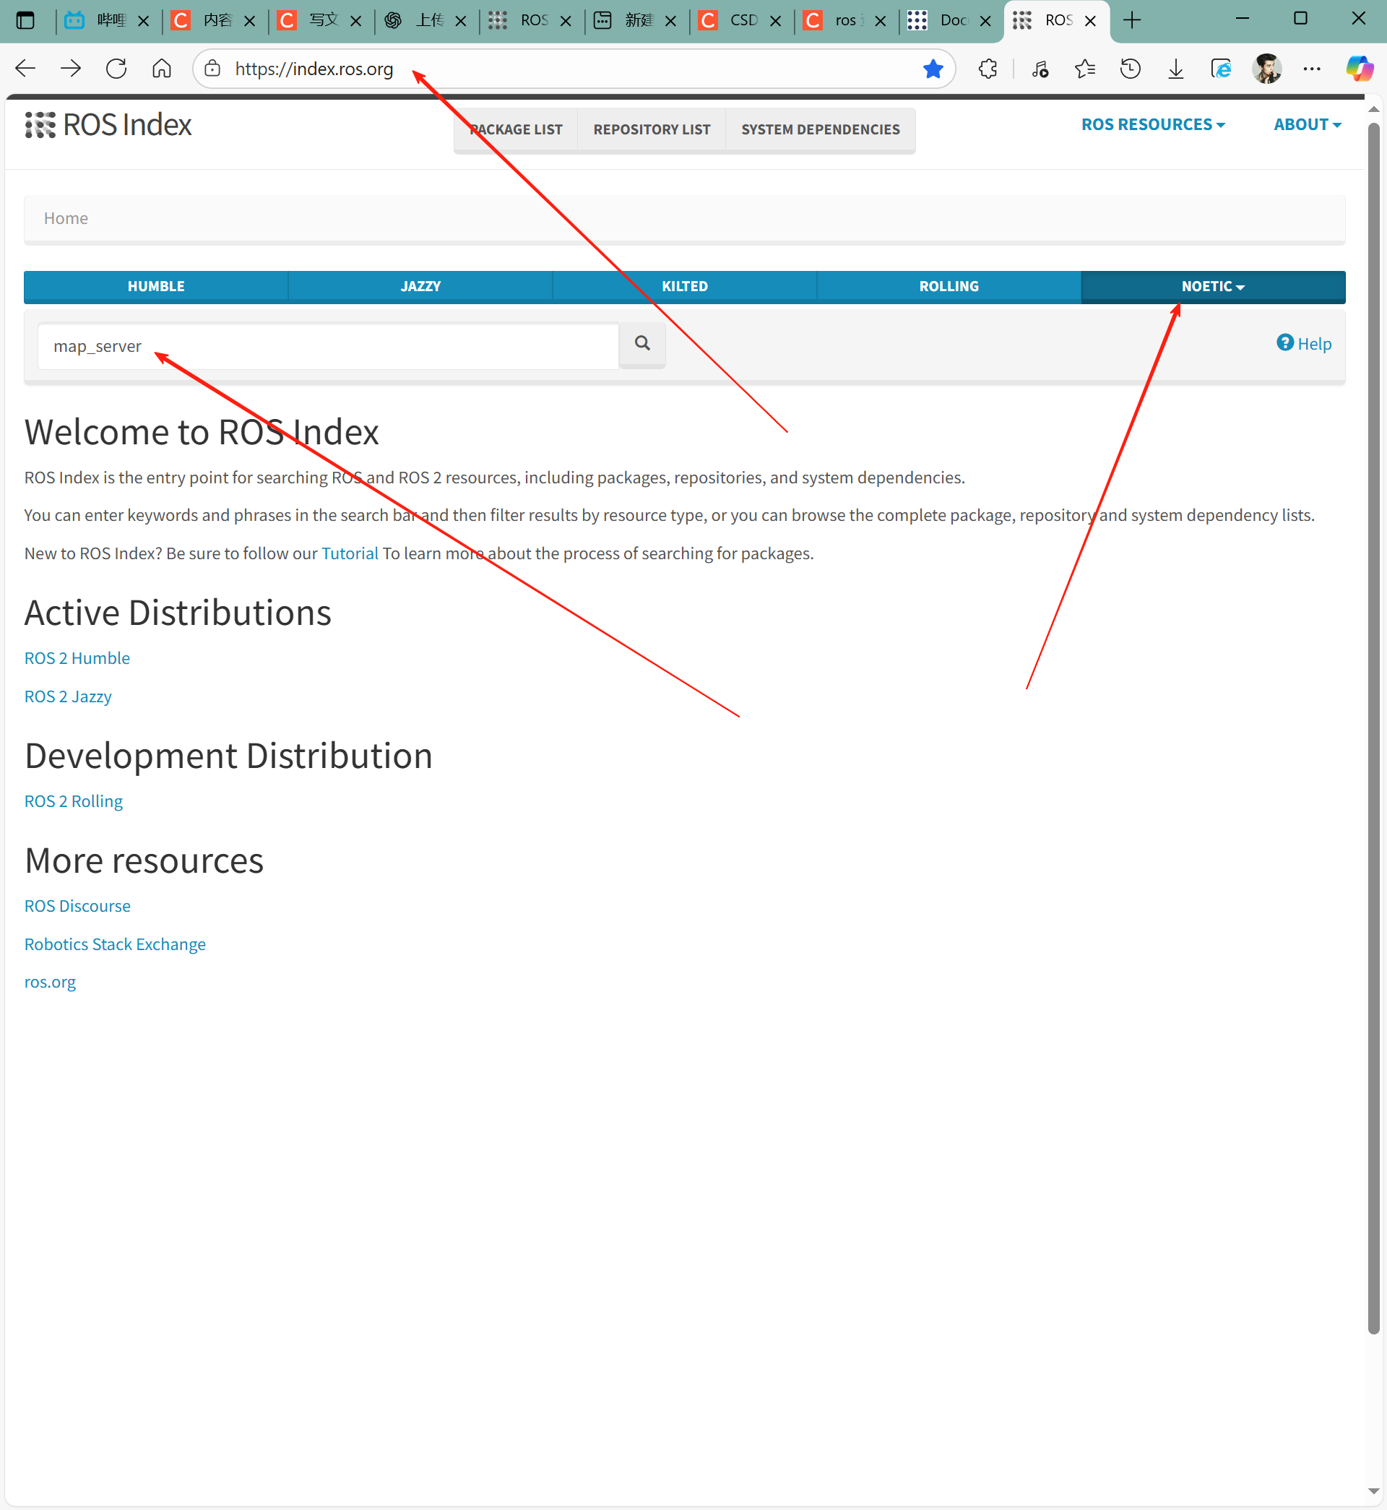Select the KILTED distribution
Screen dimensions: 1387x1510
coord(685,287)
